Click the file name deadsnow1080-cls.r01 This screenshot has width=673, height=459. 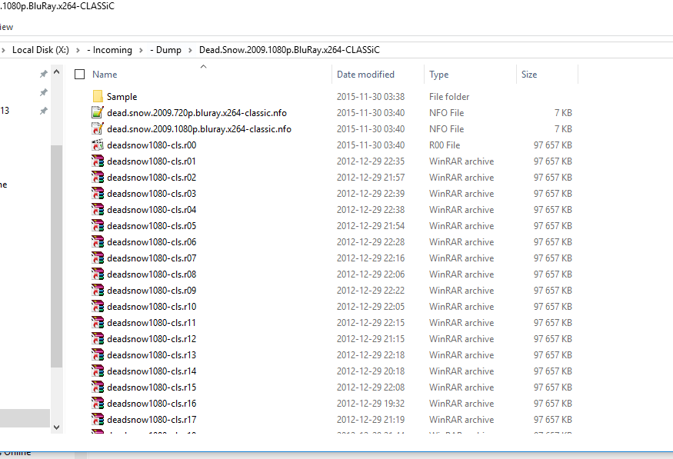(152, 161)
